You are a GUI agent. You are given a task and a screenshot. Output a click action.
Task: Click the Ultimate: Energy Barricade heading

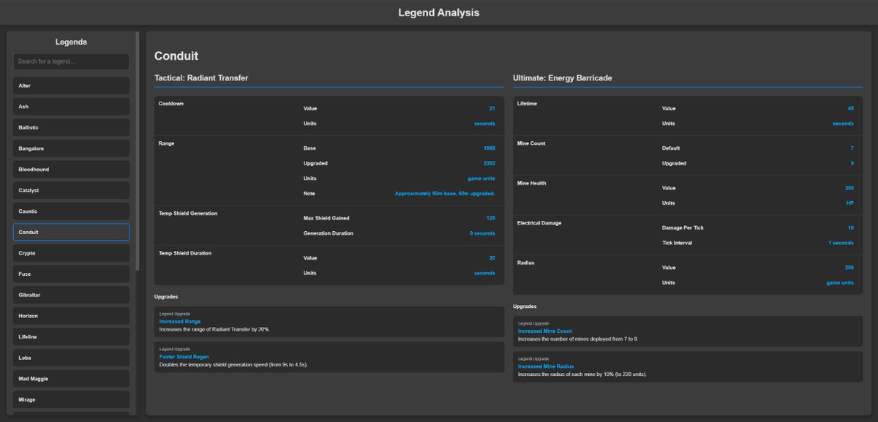[563, 78]
